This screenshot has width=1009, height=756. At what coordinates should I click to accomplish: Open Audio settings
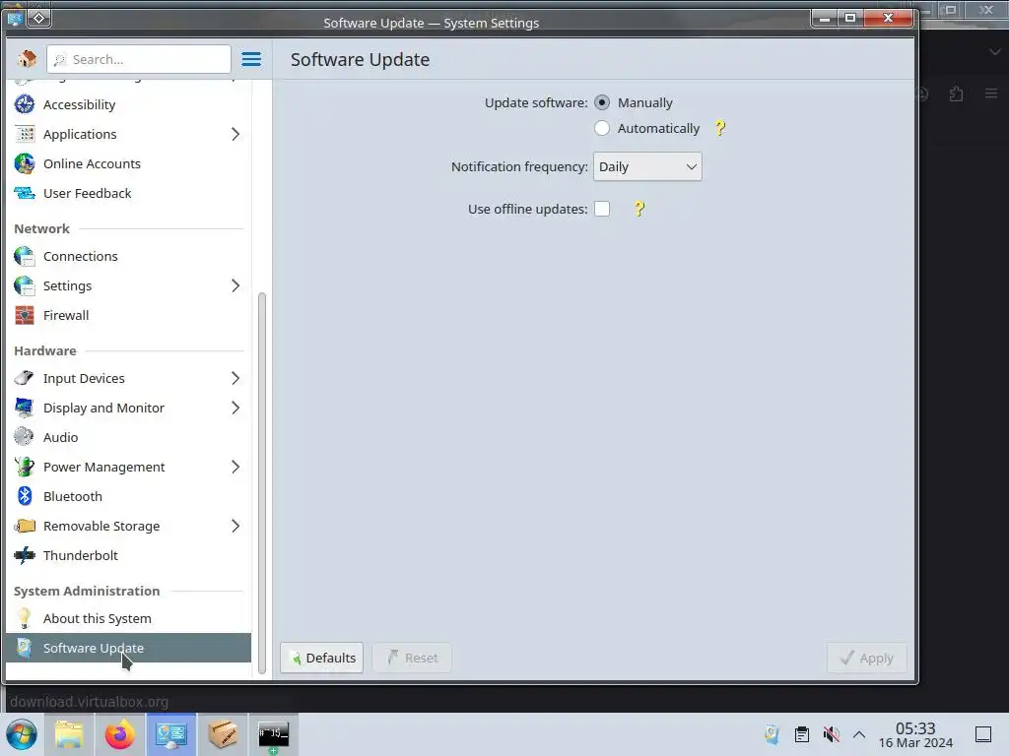tap(129, 438)
